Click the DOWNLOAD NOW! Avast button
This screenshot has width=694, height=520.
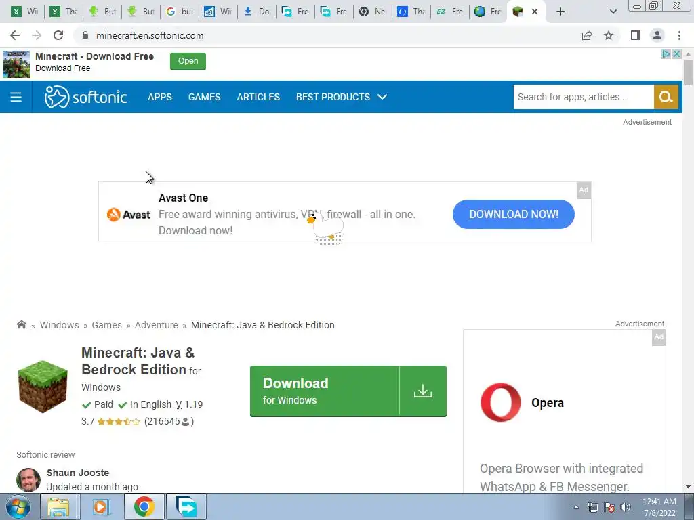coord(514,214)
